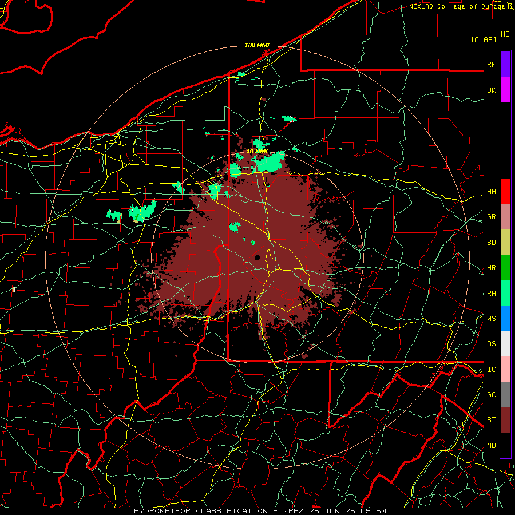Screen dimensions: 515x515
Task: Click the RA legend label
Action: tap(491, 294)
